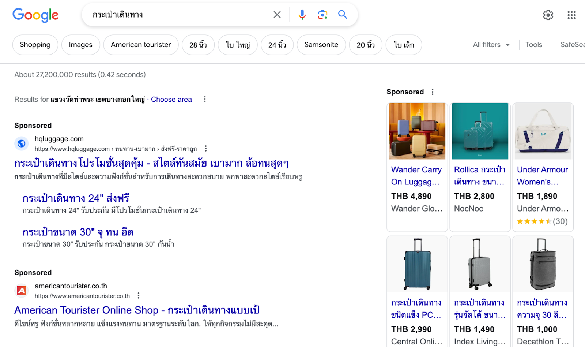The height and width of the screenshot is (347, 585).
Task: Open the three-dot menu next to Choose area
Action: point(205,99)
